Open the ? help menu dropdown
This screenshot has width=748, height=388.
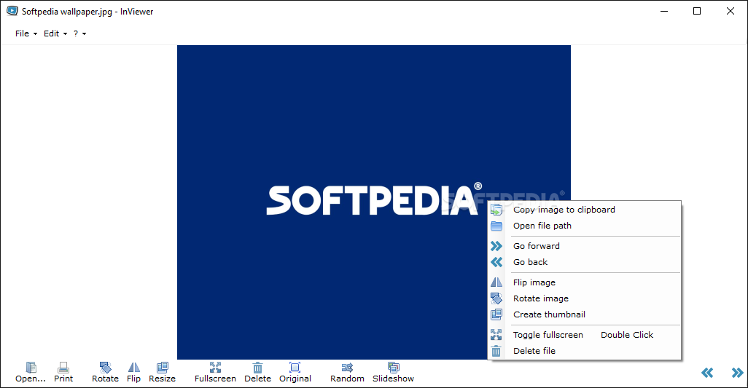click(x=79, y=33)
